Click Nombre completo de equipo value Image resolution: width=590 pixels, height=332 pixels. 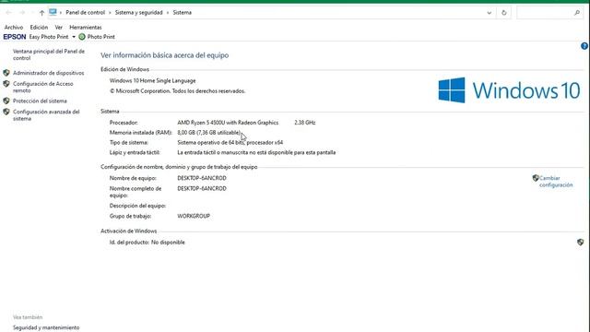tap(202, 188)
